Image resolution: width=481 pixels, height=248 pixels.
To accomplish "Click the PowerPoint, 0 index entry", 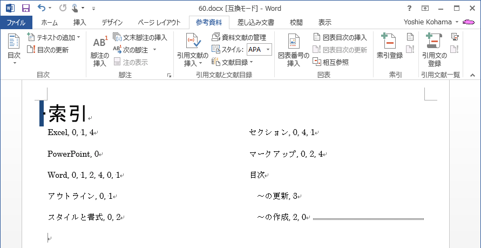I will click(x=73, y=154).
